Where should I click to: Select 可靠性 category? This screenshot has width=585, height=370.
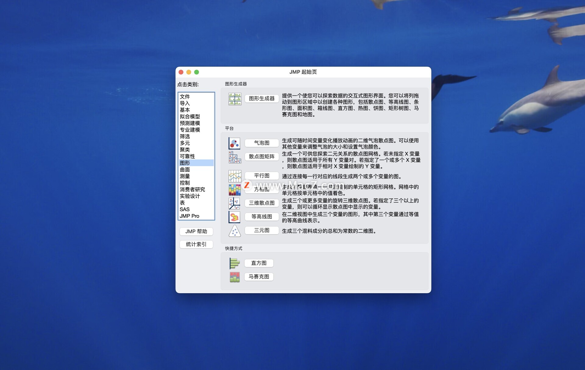click(196, 156)
